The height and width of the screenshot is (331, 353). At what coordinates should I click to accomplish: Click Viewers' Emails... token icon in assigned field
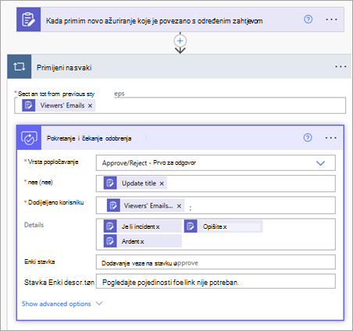pos(113,205)
